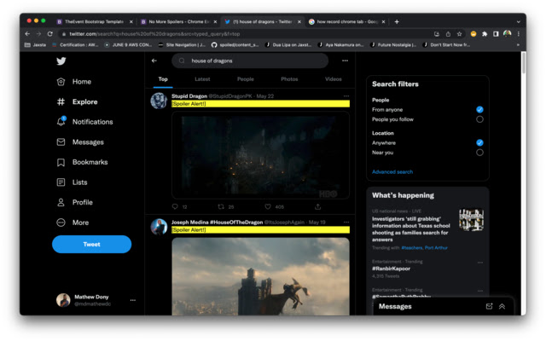Open Stupid Dragon's profile avatar
Image resolution: width=546 pixels, height=341 pixels.
pyautogui.click(x=159, y=101)
